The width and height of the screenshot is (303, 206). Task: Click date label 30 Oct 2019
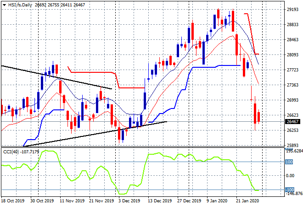42,201
